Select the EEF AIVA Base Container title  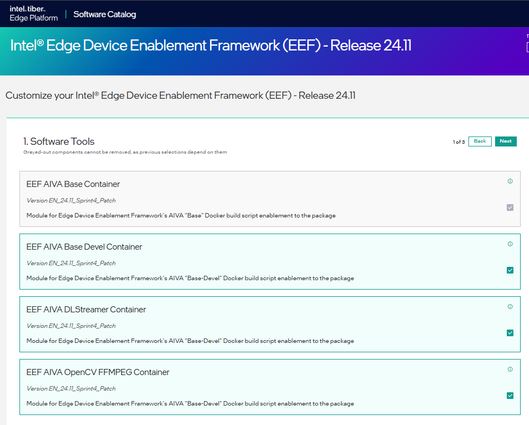[73, 184]
